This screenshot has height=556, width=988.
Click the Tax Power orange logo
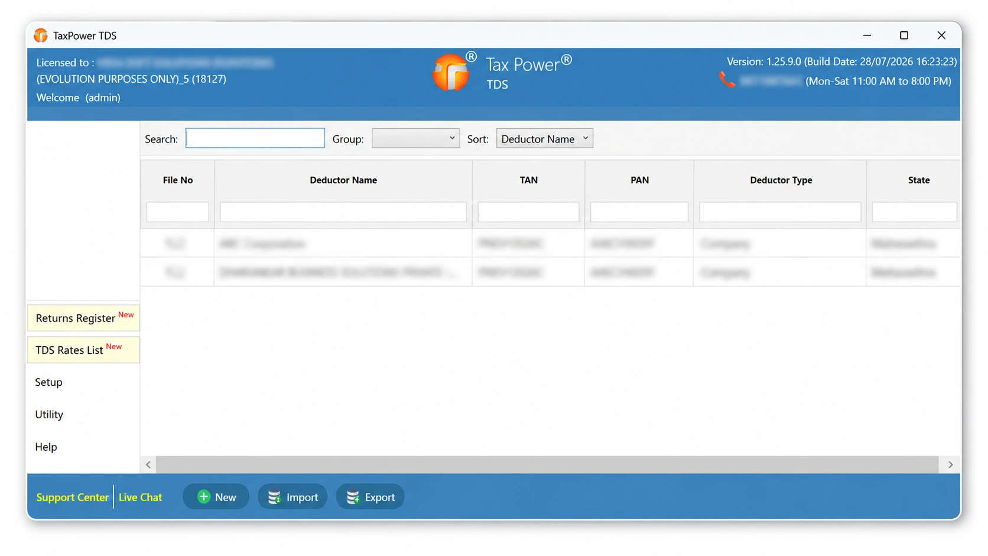450,73
